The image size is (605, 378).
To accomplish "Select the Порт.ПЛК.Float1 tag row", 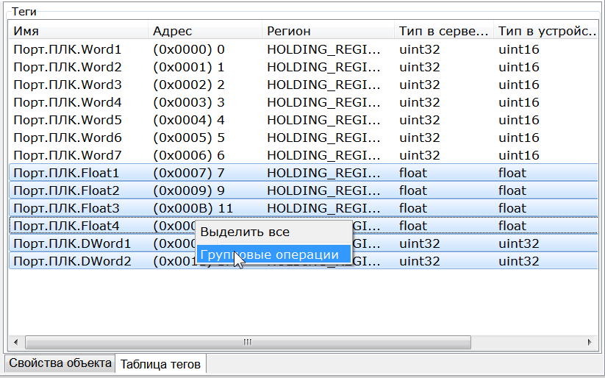I will tap(66, 173).
